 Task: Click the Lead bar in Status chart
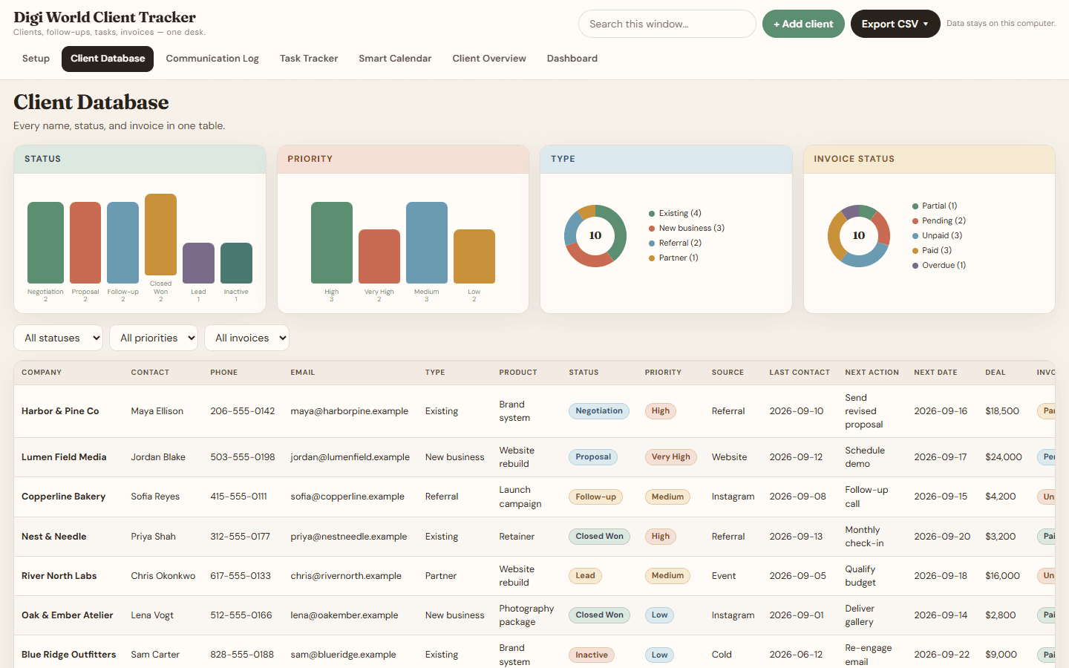(198, 263)
